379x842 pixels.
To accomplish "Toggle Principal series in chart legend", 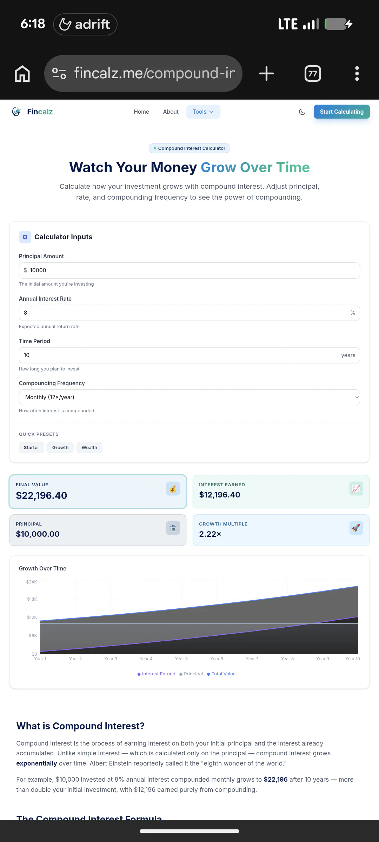I will tap(191, 674).
